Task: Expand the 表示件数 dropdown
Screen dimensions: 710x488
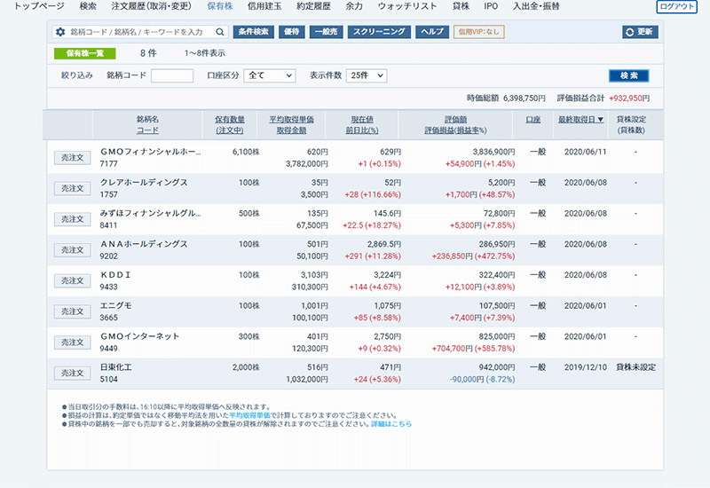Action: tap(367, 75)
